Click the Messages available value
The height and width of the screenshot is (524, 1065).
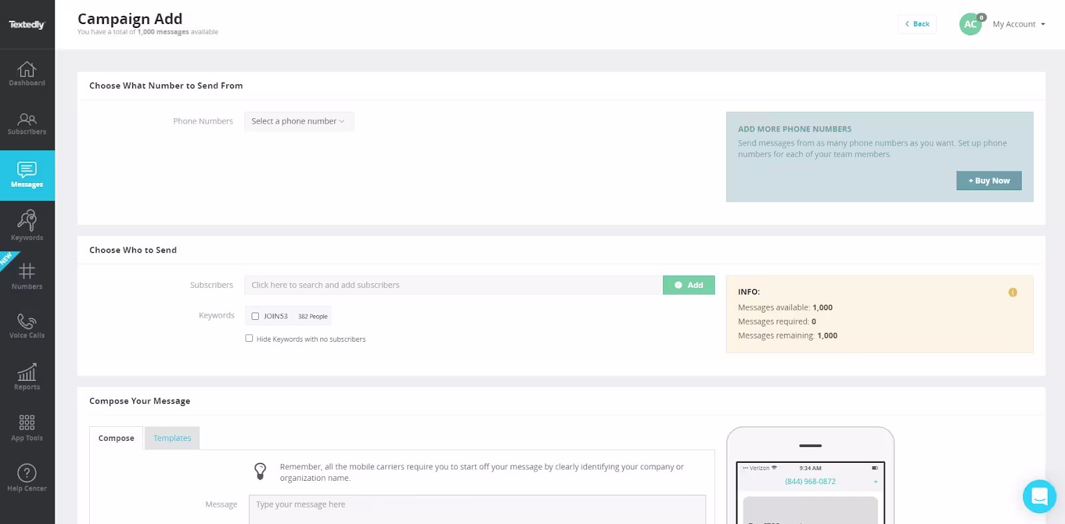click(823, 308)
